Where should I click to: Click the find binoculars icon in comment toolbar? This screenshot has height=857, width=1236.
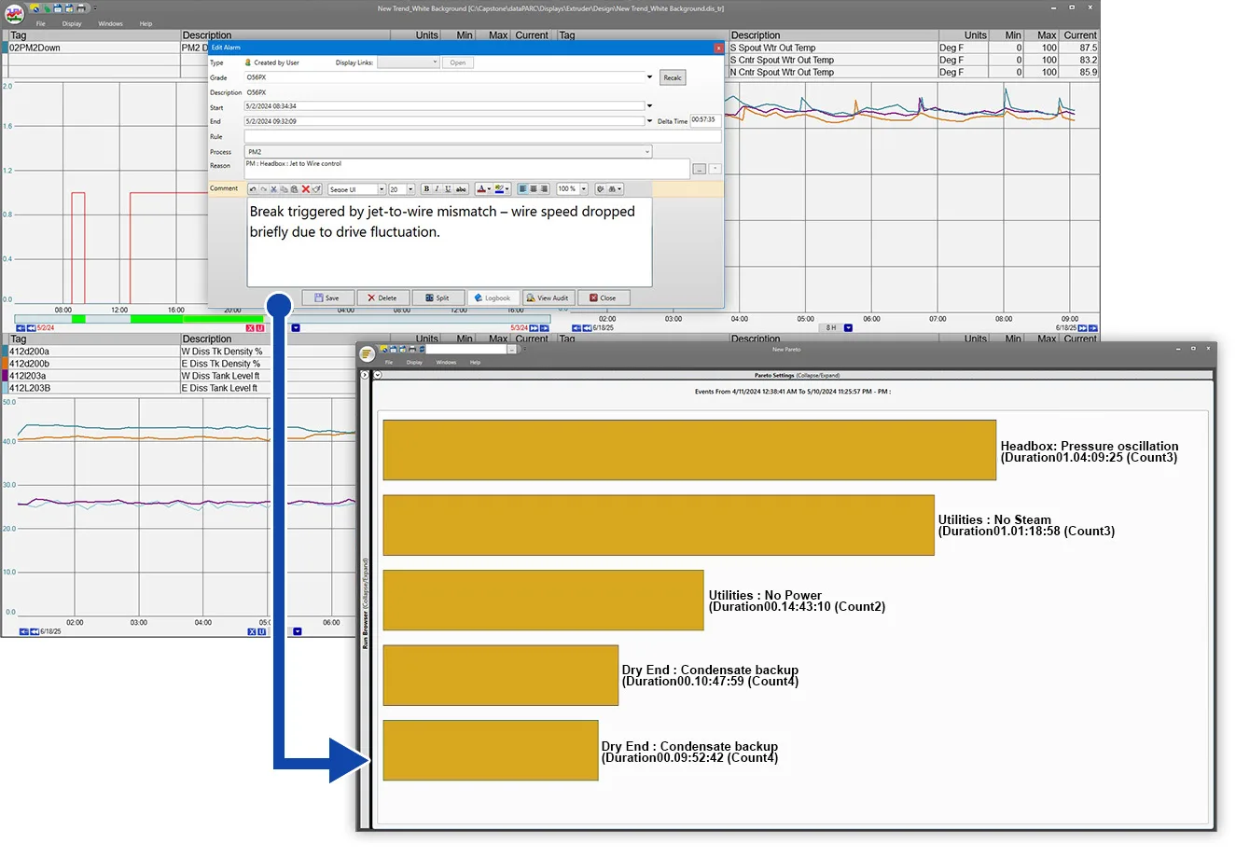[x=614, y=189]
